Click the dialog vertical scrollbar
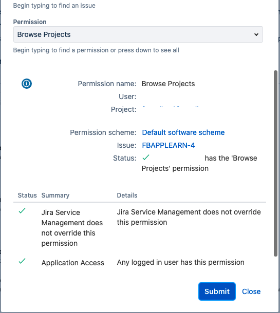Screen dimensions: 280x313 click(x=275, y=163)
